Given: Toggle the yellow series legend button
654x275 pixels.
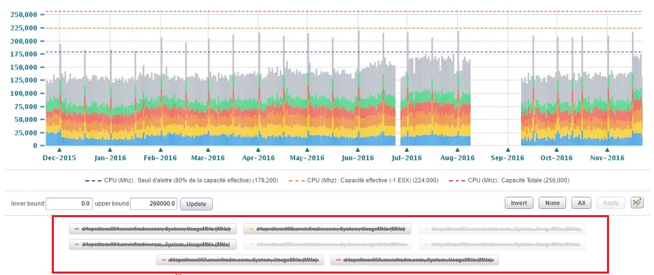Looking at the screenshot, I should (x=327, y=229).
